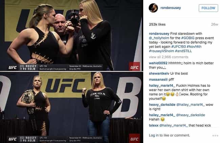The image size is (220, 143).
Task: Open rondarousey username link in header
Action: tap(171, 8)
